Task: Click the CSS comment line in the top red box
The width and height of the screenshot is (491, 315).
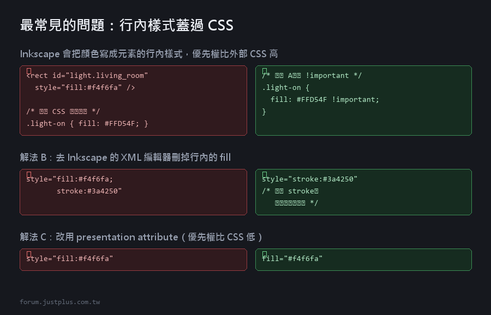Action: (63, 112)
